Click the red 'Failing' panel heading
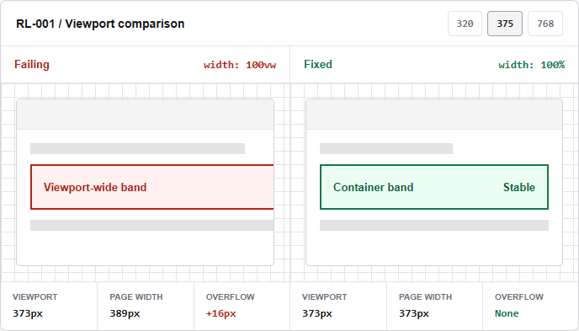Viewport: 579px width, 331px height. pos(32,64)
